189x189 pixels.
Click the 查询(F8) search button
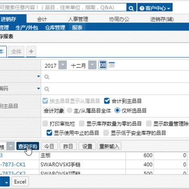coord(28,146)
